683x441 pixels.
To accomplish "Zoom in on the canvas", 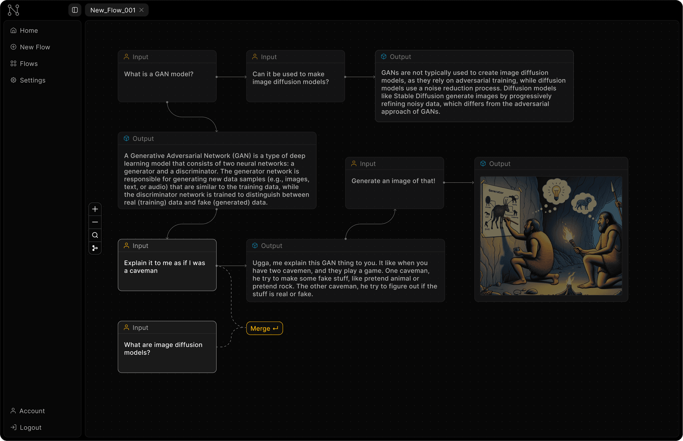I will (x=95, y=209).
